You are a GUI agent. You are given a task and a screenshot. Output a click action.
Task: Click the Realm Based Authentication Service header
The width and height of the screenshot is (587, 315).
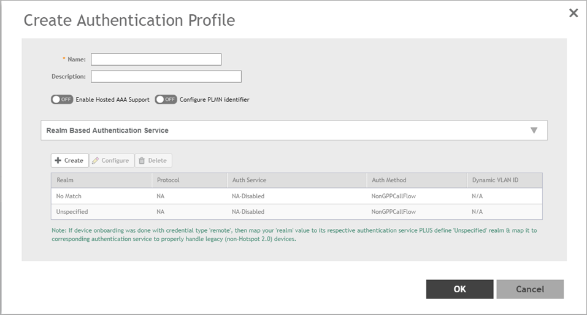(107, 130)
